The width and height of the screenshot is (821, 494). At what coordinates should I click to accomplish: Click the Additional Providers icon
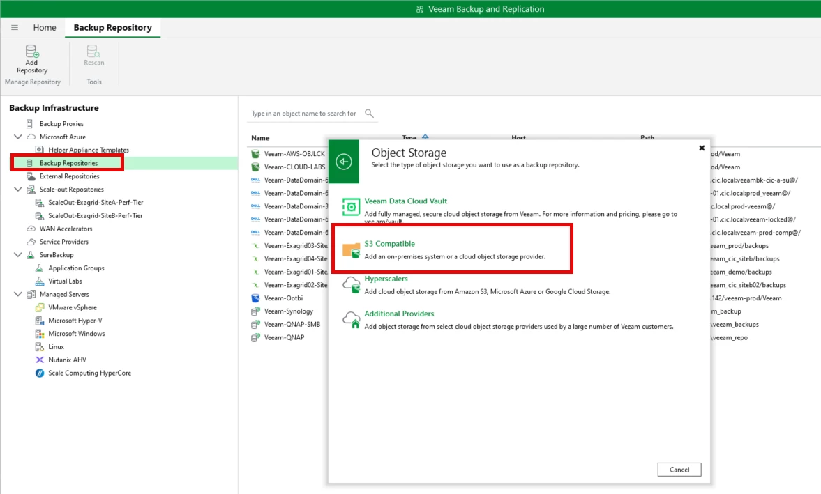(x=352, y=320)
